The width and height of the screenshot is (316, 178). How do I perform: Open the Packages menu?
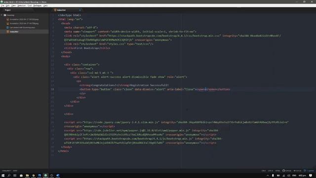pyautogui.click(x=38, y=5)
